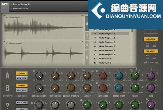Click dark gray knob next to tempo sync
The width and height of the screenshot is (163, 110).
(x=39, y=105)
